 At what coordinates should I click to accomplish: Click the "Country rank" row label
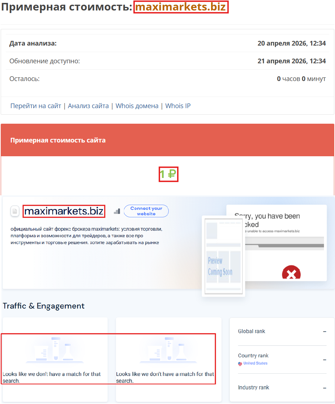click(253, 356)
